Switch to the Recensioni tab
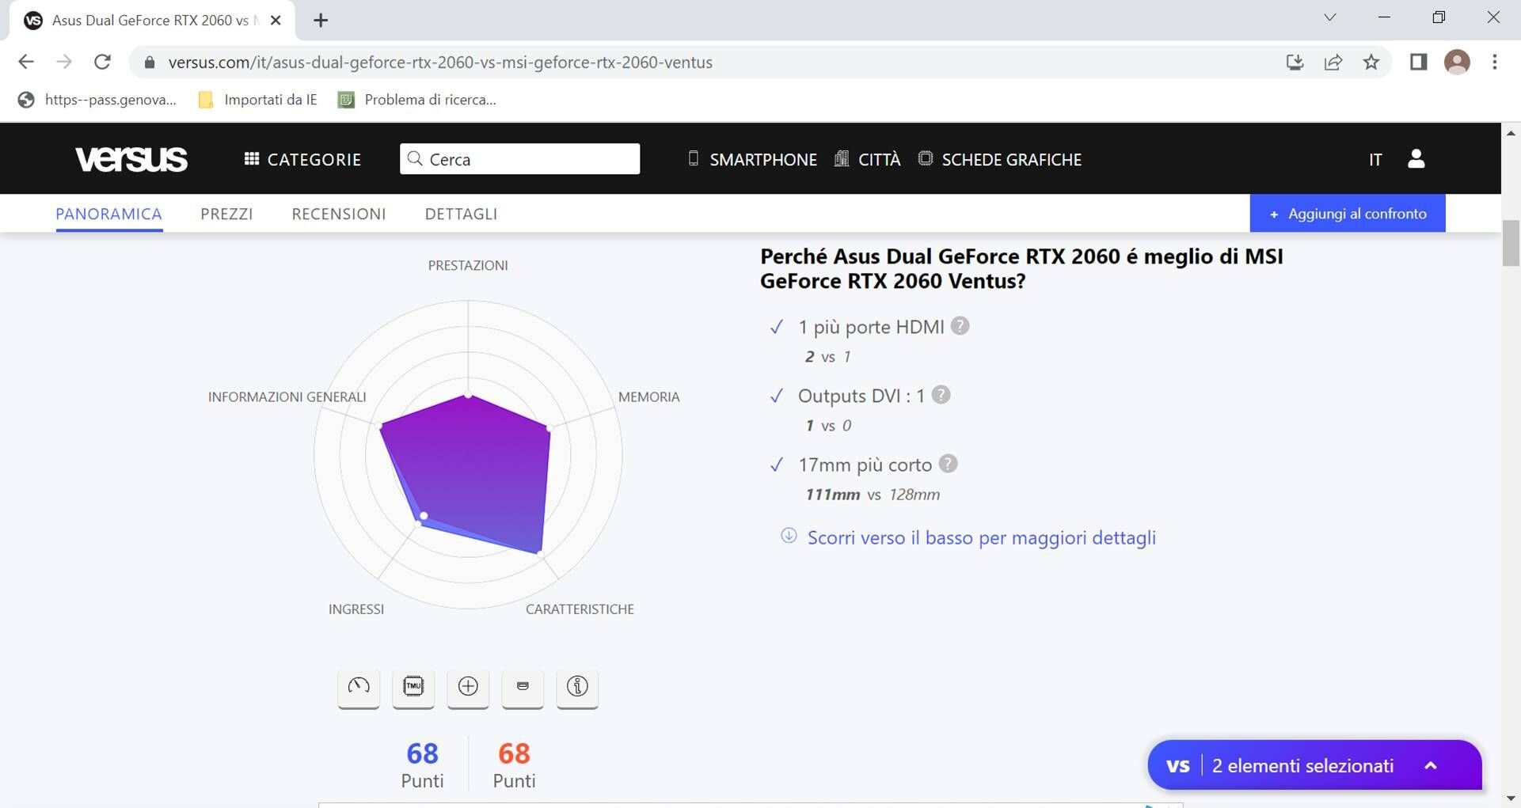 [339, 214]
